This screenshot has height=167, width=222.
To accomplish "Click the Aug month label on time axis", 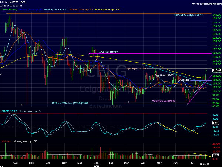I will point(15,163).
